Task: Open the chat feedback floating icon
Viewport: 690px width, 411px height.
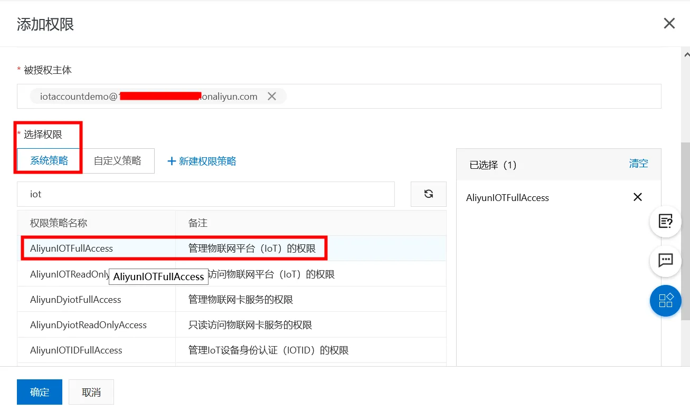Action: click(x=666, y=261)
